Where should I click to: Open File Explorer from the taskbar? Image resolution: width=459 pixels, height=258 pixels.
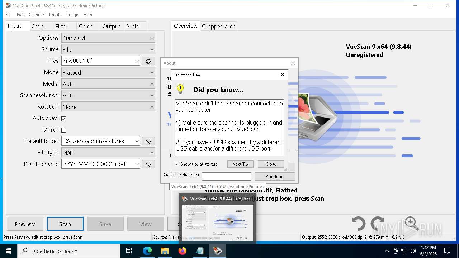(165, 251)
